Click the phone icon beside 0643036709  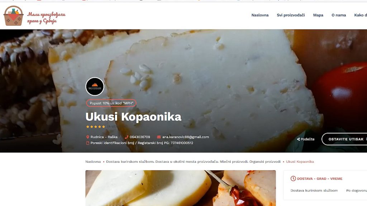pos(127,137)
